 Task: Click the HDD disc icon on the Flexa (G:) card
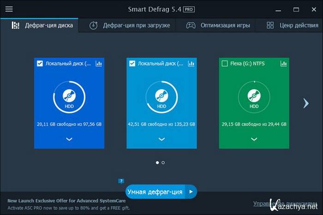(254, 95)
